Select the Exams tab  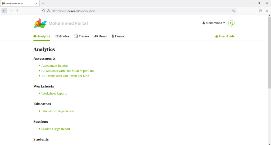point(118,36)
